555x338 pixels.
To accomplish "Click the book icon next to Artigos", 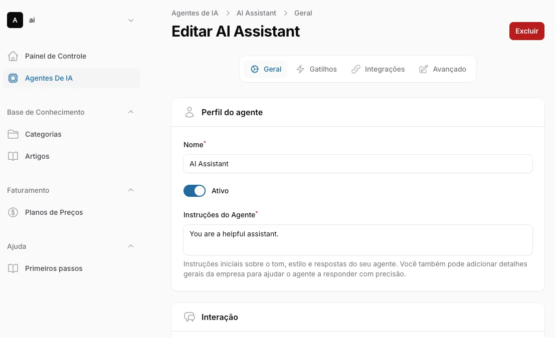I will click(13, 156).
